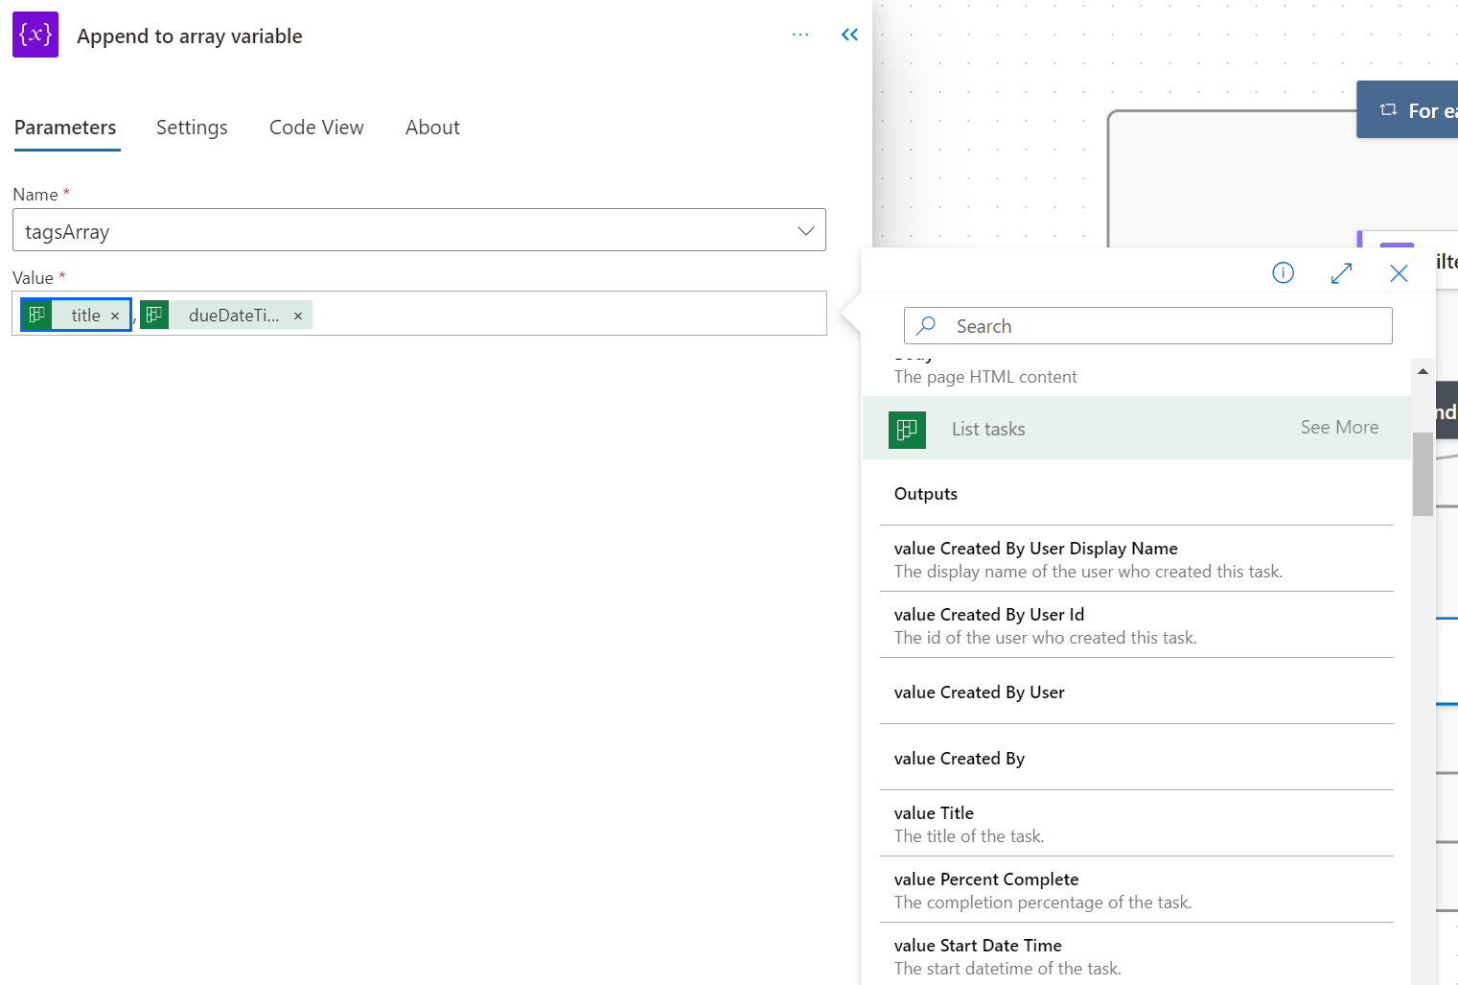Screen dimensions: 1458x985
Task: Click the dynamic content Search box
Action: coord(1147,326)
